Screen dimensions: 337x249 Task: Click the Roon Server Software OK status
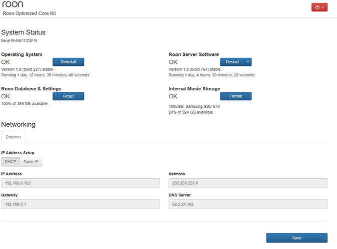[x=173, y=62]
